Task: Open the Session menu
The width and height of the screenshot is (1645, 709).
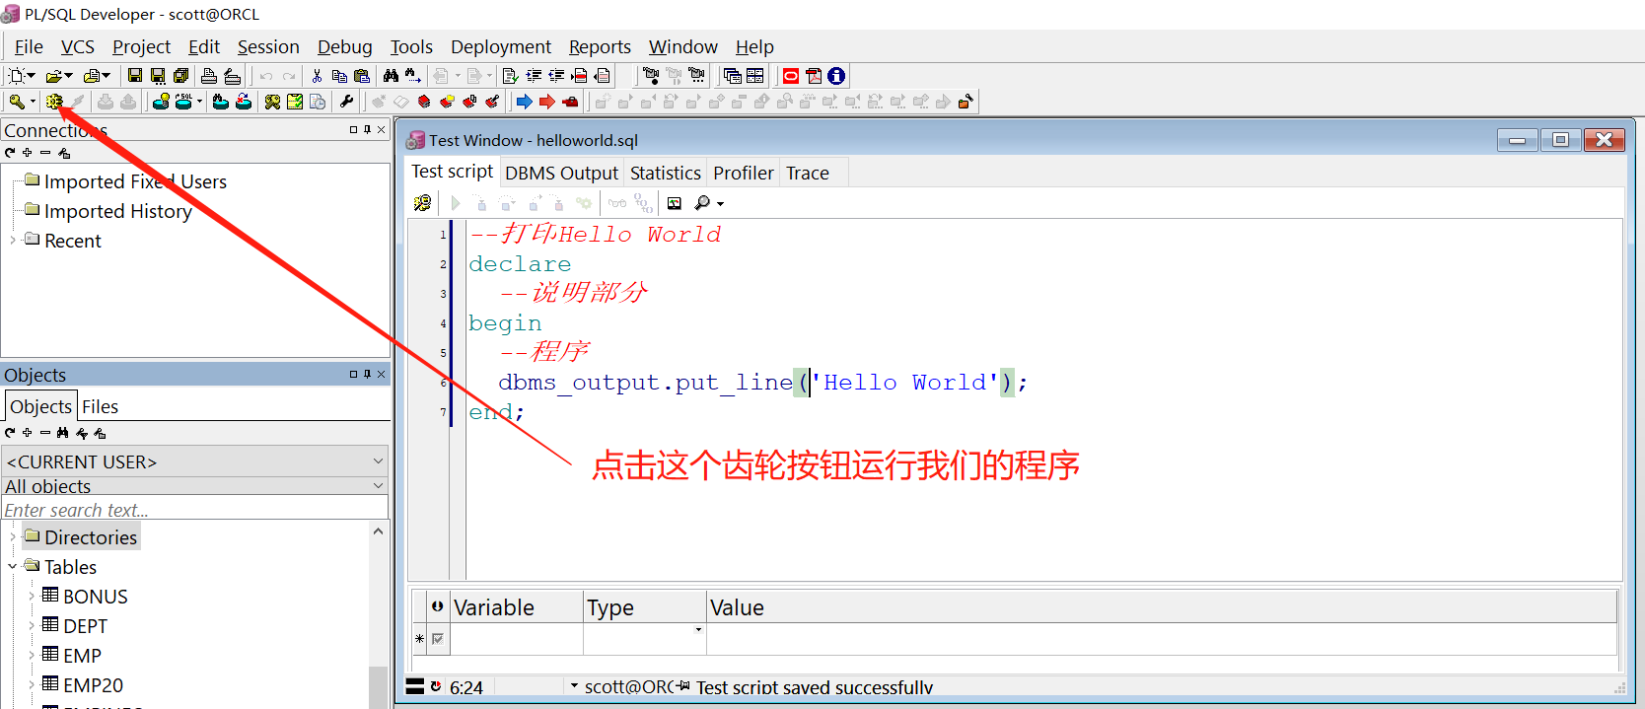Action: click(x=268, y=46)
